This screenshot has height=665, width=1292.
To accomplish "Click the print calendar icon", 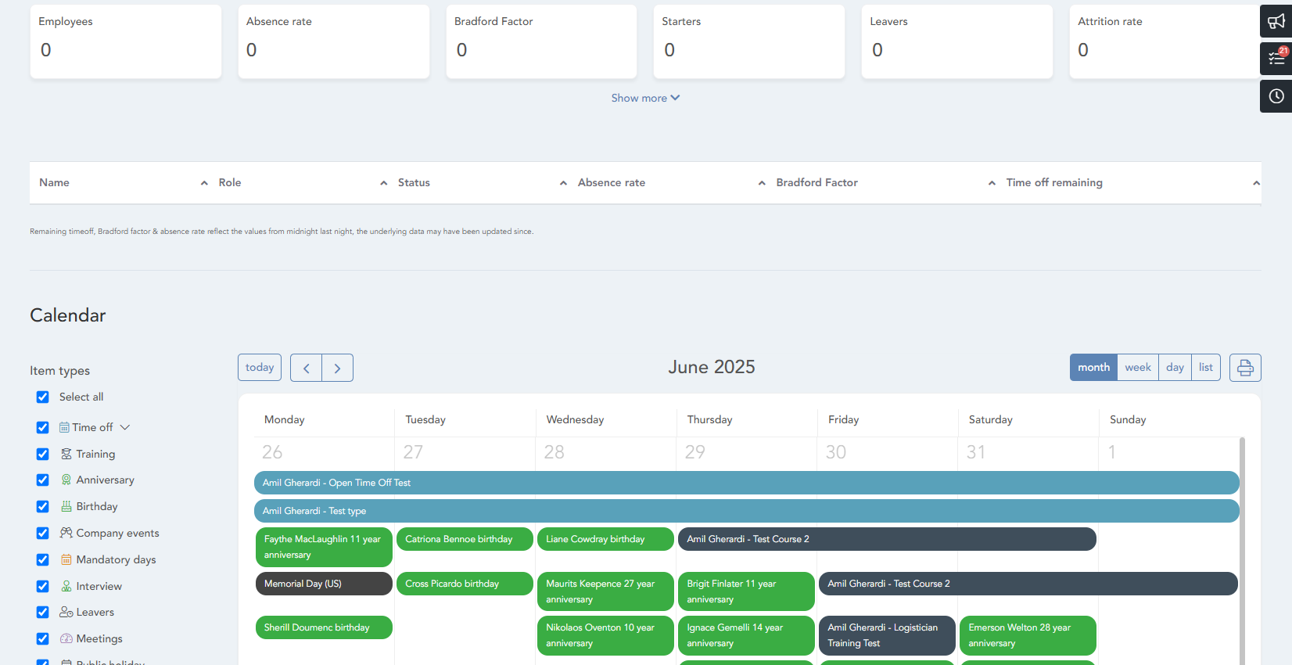I will click(x=1245, y=368).
